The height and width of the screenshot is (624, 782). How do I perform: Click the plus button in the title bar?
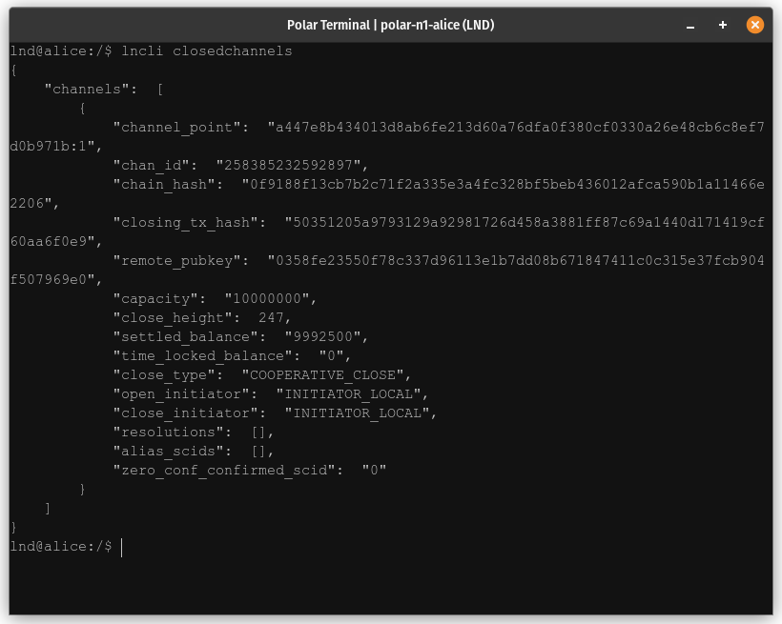click(722, 25)
